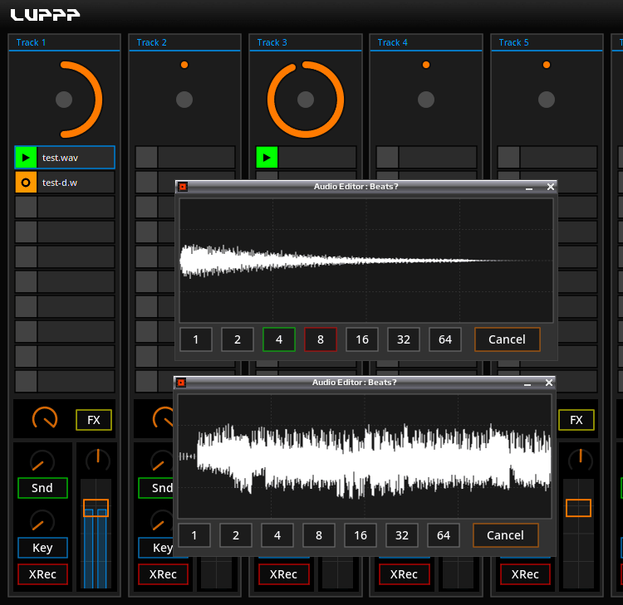Toggle FX on Track 5
The width and height of the screenshot is (623, 605).
(x=576, y=420)
